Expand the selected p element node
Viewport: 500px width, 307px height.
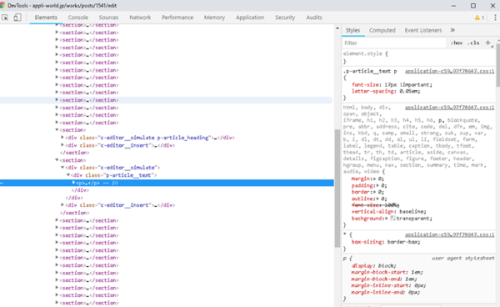[x=73, y=183]
